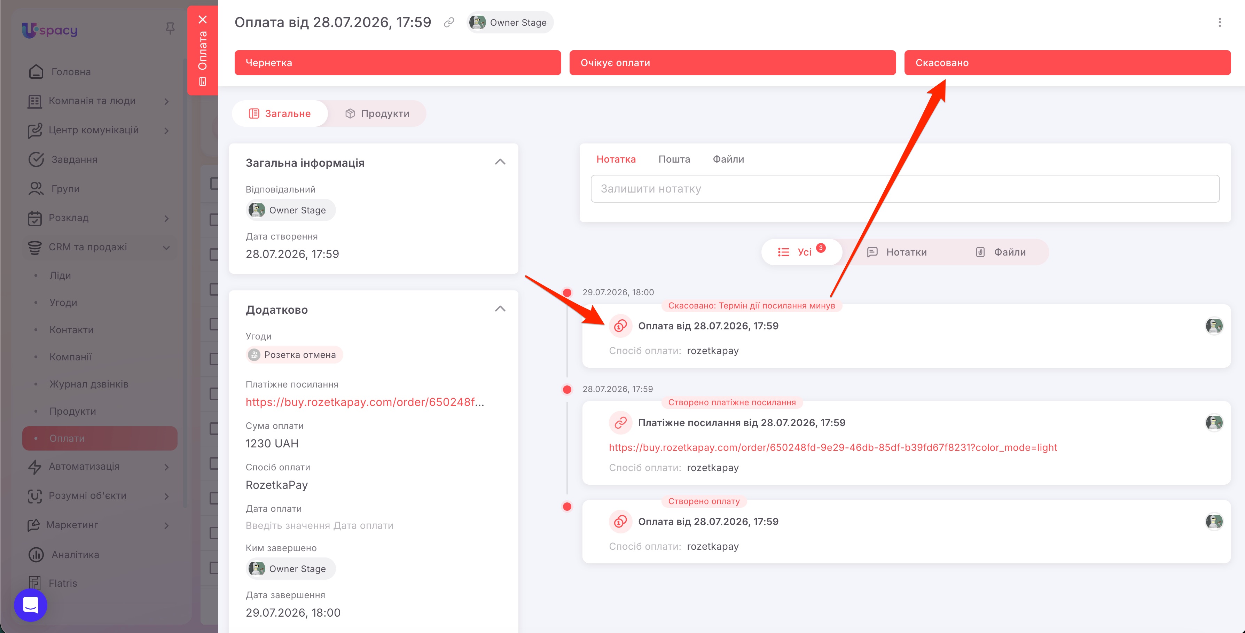Open Групи people icon
1245x633 pixels.
click(x=36, y=188)
